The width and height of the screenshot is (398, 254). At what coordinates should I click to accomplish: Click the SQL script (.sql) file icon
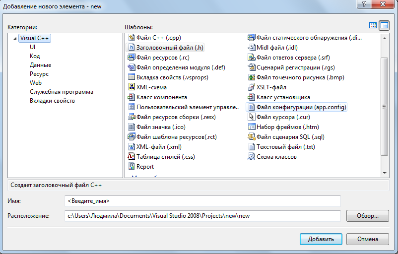coord(251,137)
